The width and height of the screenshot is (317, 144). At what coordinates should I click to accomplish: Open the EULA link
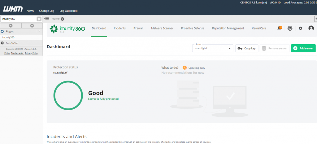[7, 53]
